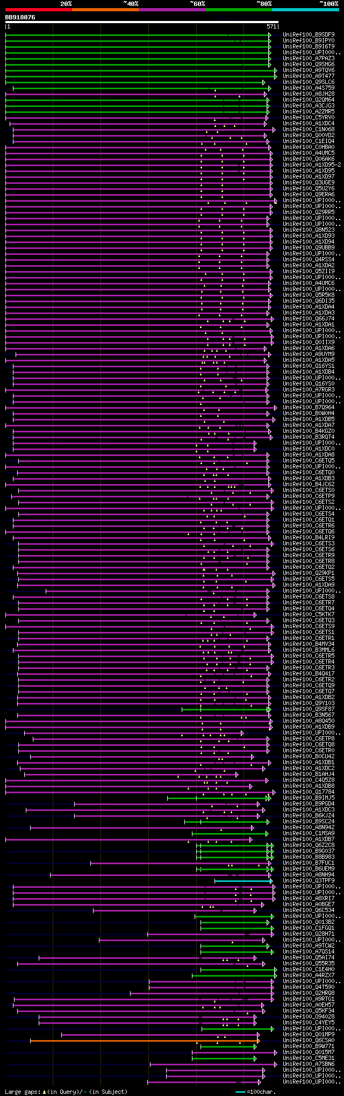Image resolution: width=344 pixels, height=1096 pixels.
Task: Select label UniRef100_Q5R5K8
Action: pos(309,295)
